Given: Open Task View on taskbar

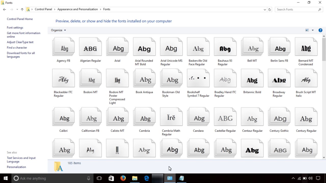Looking at the screenshot, I should [x=99, y=178].
